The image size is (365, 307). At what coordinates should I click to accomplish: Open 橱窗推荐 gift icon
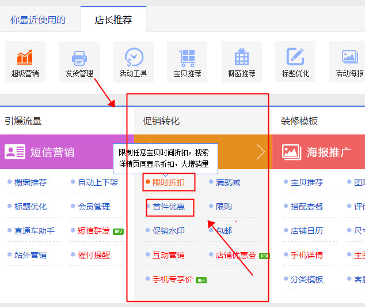[x=242, y=57]
